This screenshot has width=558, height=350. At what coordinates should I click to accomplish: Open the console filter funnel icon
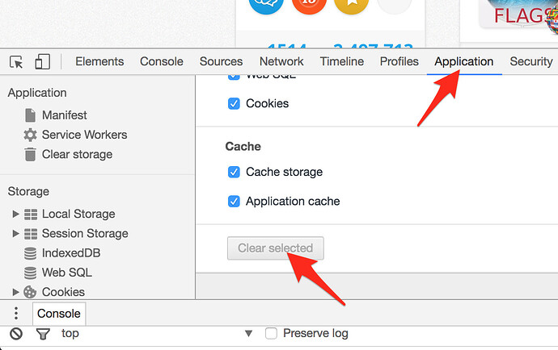coord(43,334)
